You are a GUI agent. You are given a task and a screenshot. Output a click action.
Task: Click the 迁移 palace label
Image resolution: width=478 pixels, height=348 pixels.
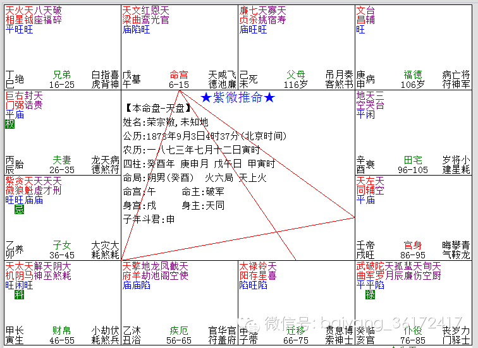[x=296, y=330]
